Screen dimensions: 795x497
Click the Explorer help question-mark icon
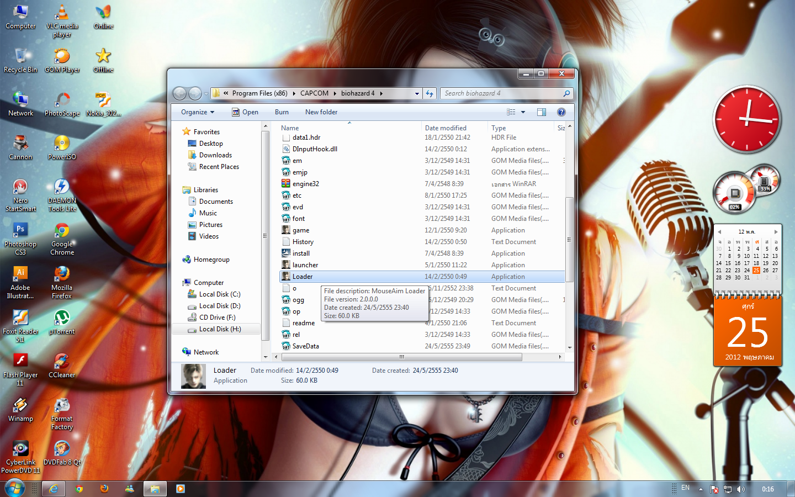click(x=561, y=112)
